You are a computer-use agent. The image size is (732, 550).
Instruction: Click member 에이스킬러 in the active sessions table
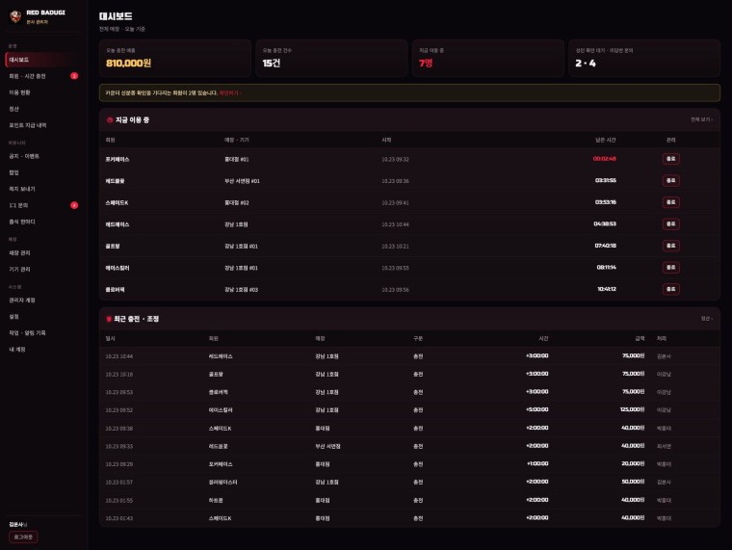[118, 268]
